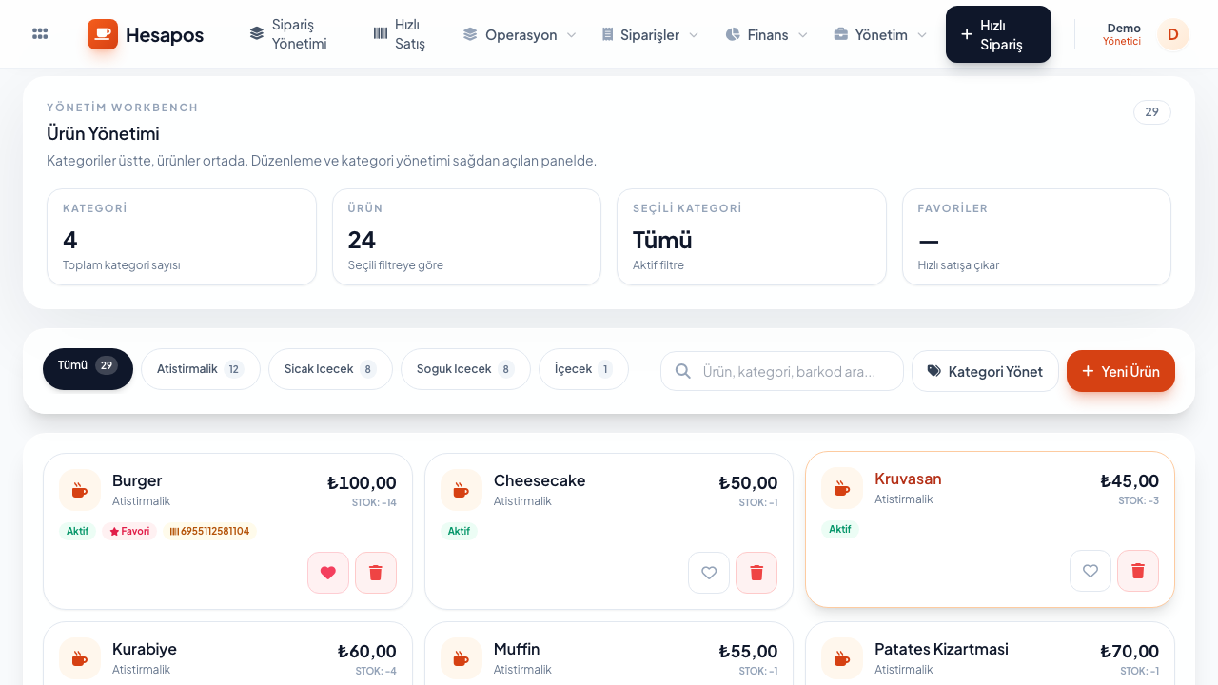Click the Seçili Kategori summary card

pos(752,237)
